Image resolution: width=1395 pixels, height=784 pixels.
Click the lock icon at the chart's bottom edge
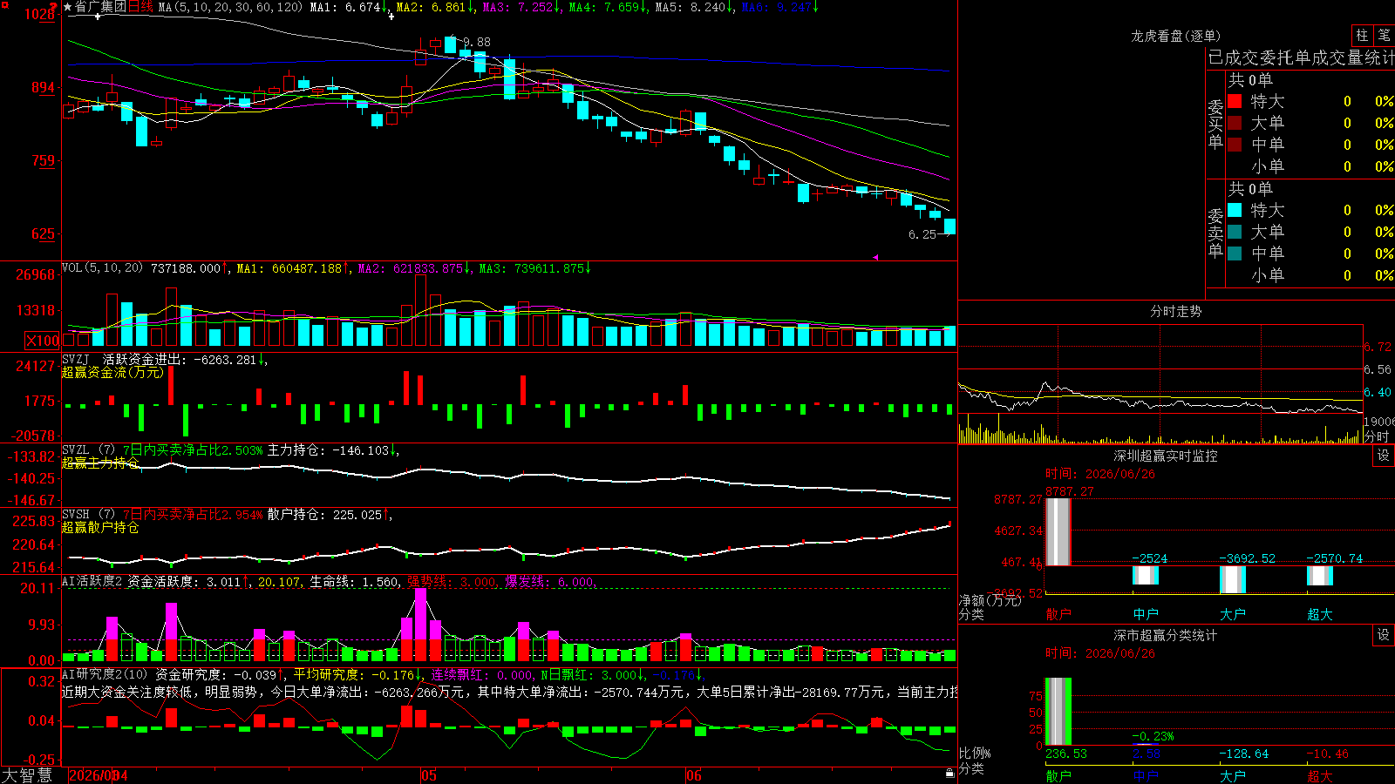click(949, 774)
